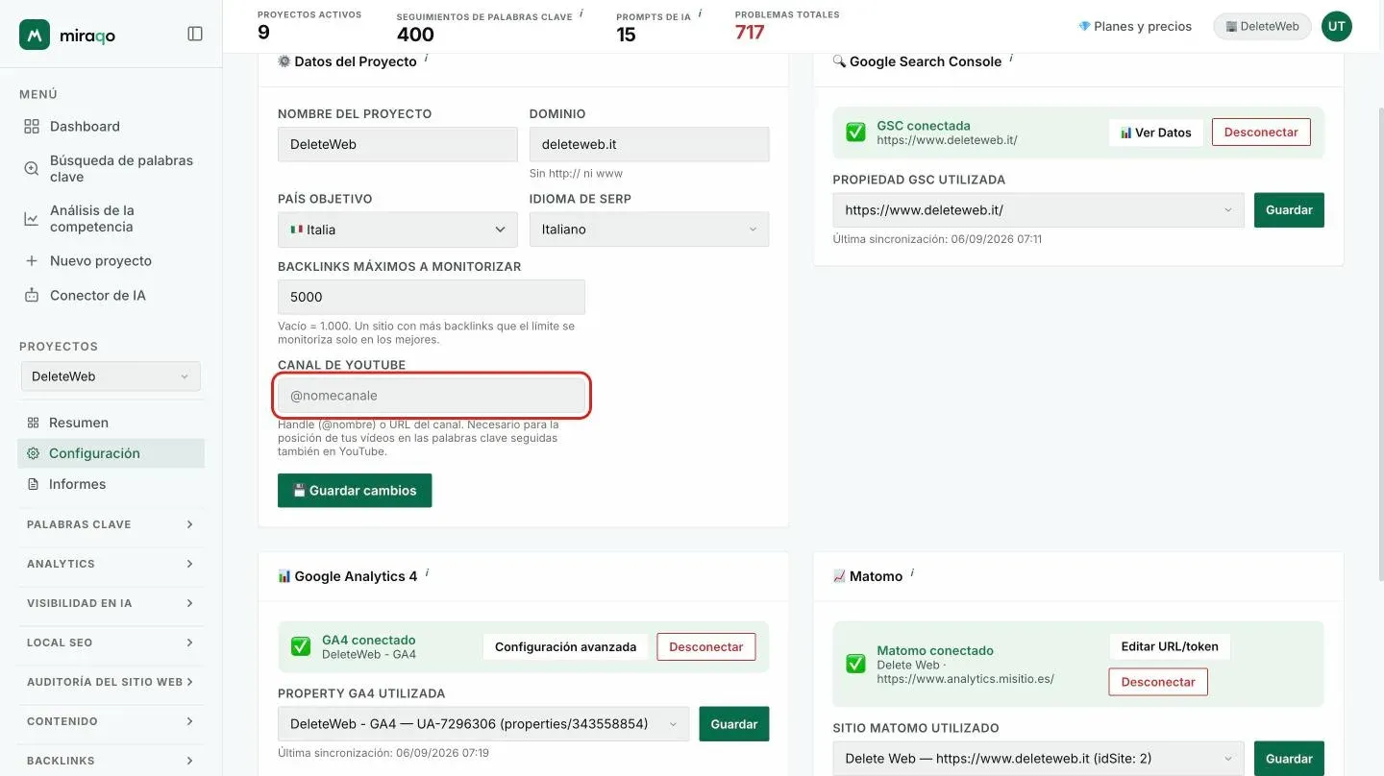This screenshot has height=776, width=1384.
Task: Open the Property GA4 utilizada dropdown
Action: click(x=483, y=724)
